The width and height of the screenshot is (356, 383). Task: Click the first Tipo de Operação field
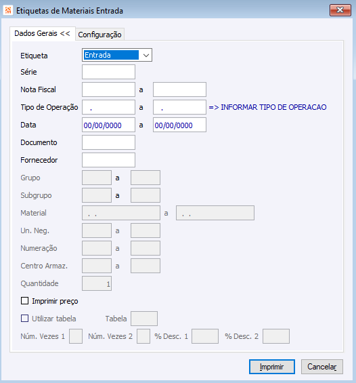[108, 107]
